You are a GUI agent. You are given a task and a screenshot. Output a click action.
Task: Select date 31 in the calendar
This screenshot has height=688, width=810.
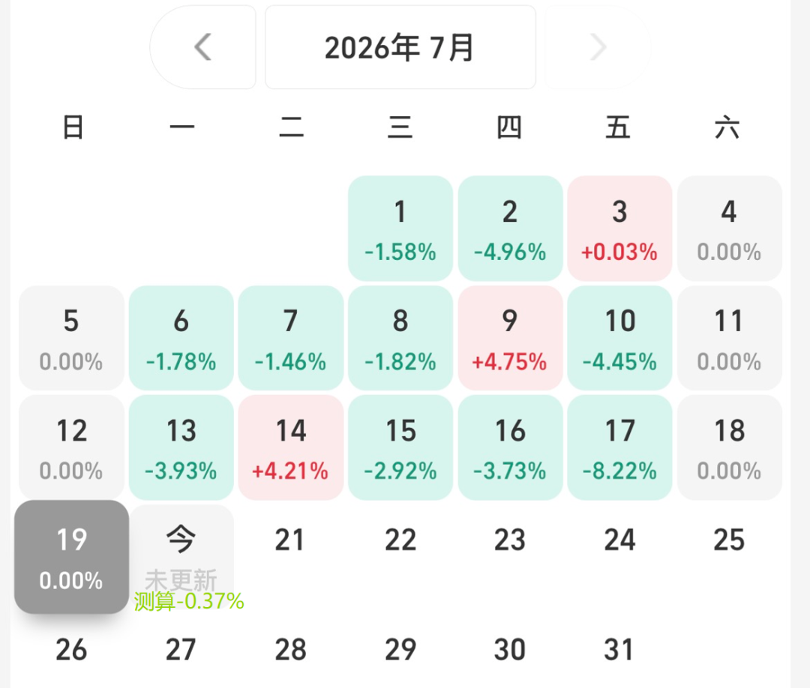click(x=619, y=649)
